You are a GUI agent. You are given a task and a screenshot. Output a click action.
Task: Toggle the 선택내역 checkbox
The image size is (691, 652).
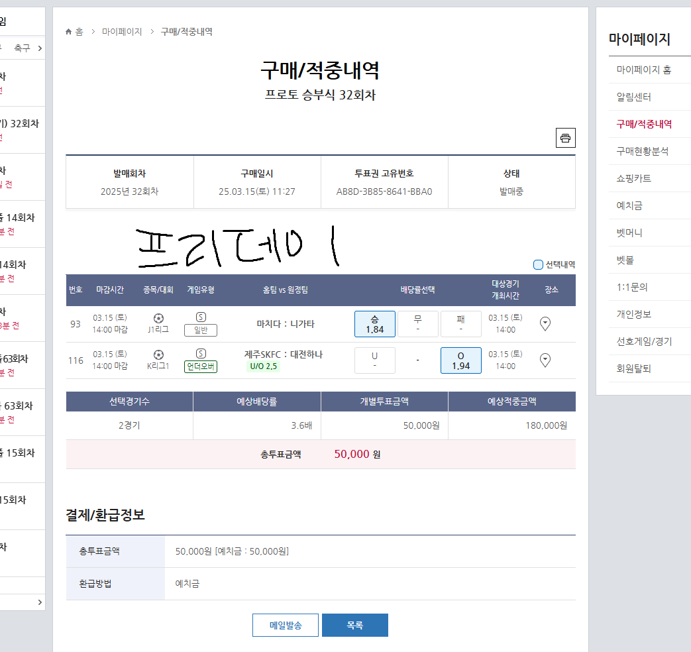[x=538, y=265]
